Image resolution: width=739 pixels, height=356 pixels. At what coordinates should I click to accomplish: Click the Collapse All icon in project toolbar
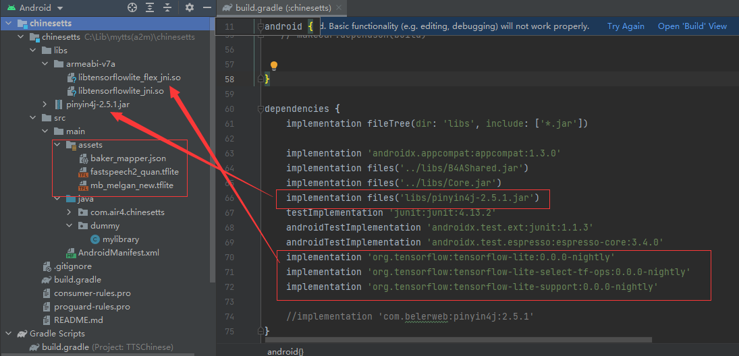click(x=167, y=7)
